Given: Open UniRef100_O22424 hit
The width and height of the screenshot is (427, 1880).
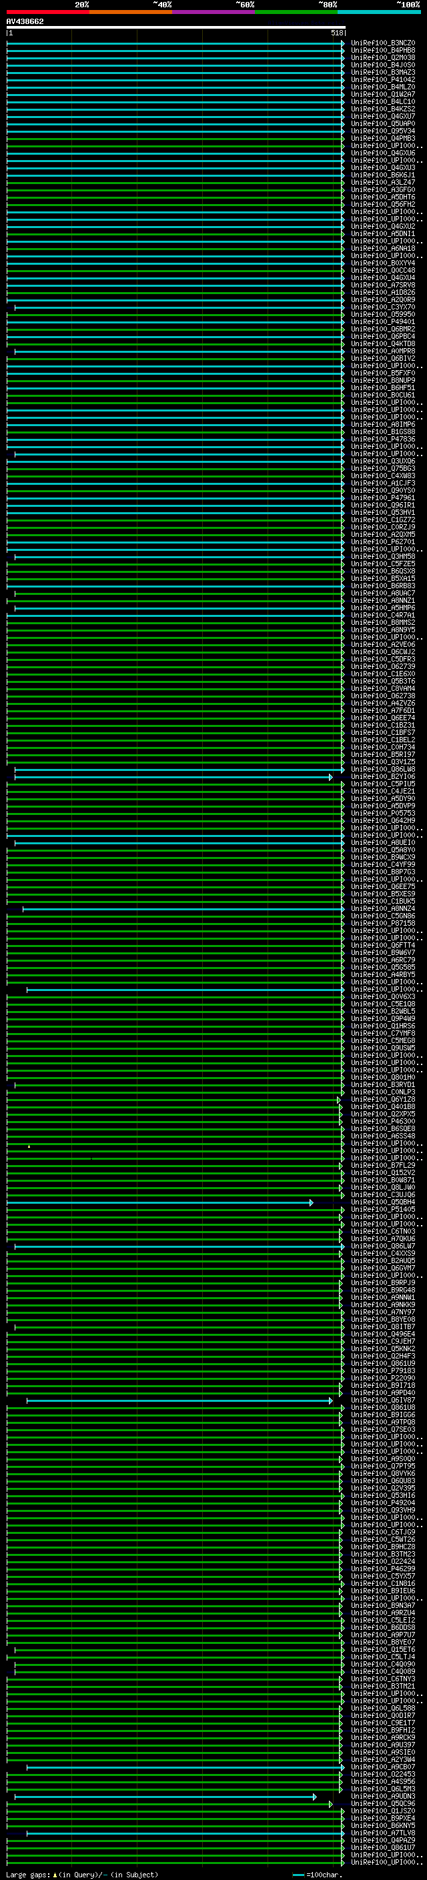Looking at the screenshot, I should point(383,1562).
